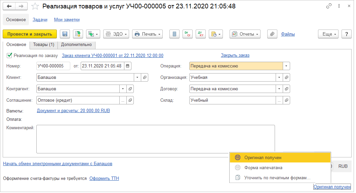The image size is (356, 193).
Task: Click the Save (floppy disk) icon
Action: 65,34
